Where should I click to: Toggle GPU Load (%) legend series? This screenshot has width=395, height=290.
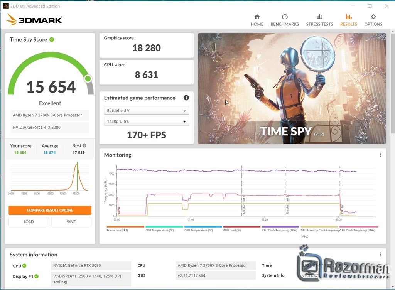click(241, 229)
